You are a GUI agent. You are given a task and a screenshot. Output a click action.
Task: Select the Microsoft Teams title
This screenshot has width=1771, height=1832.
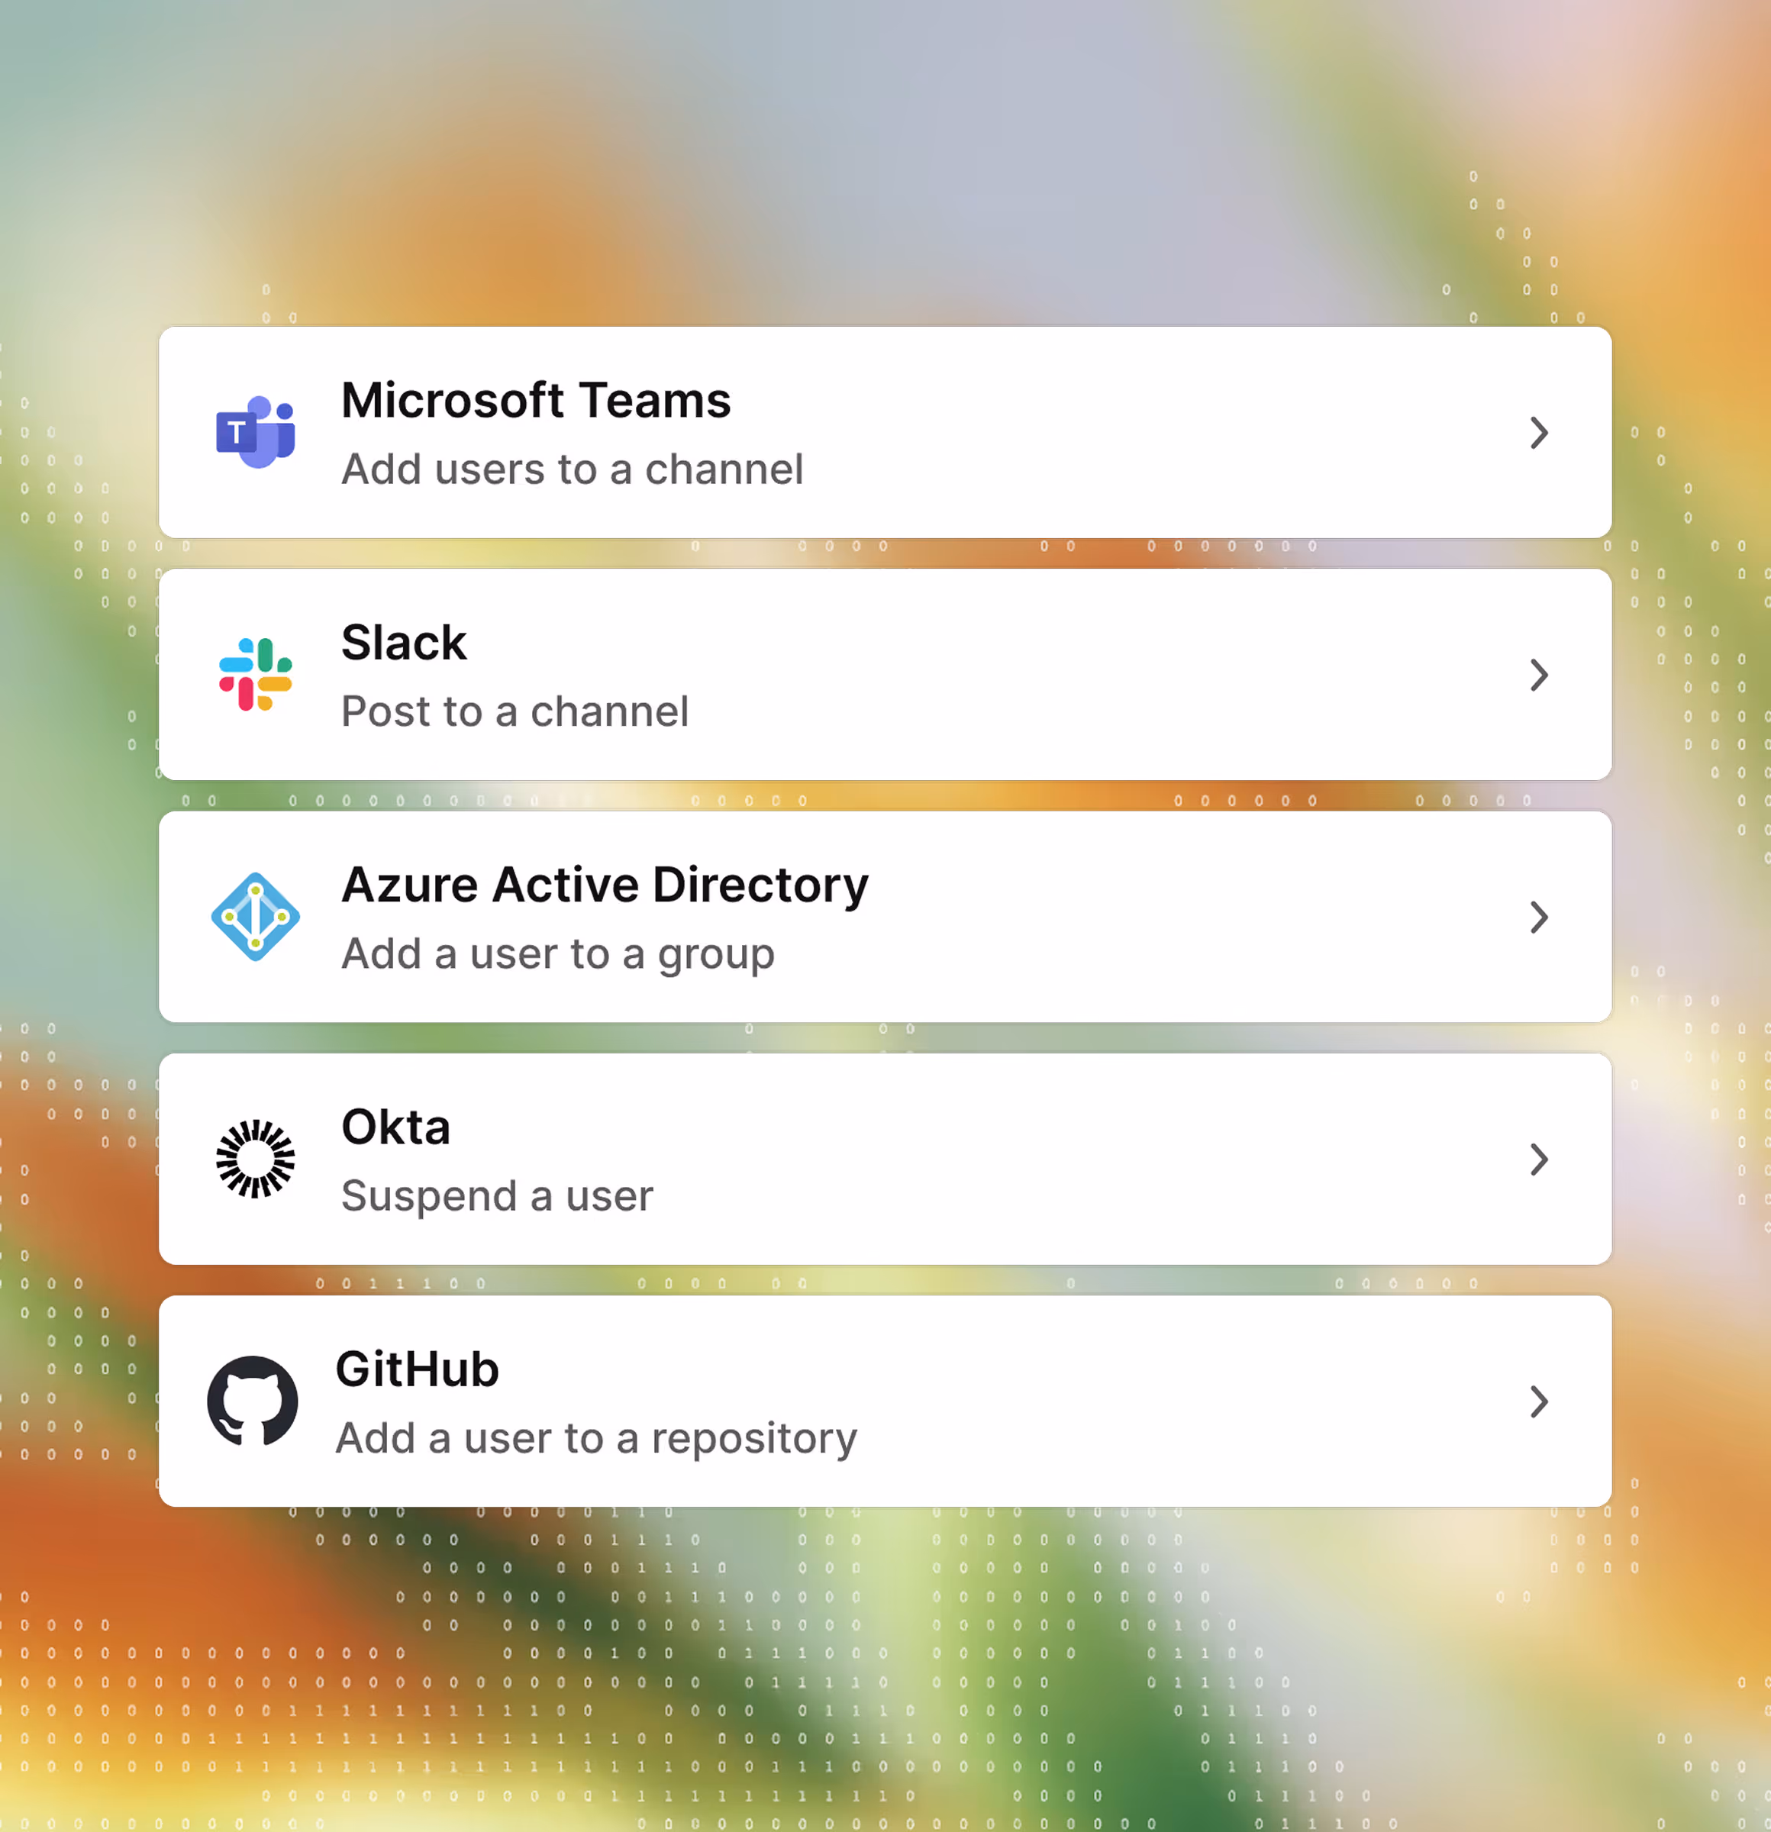pyautogui.click(x=536, y=400)
